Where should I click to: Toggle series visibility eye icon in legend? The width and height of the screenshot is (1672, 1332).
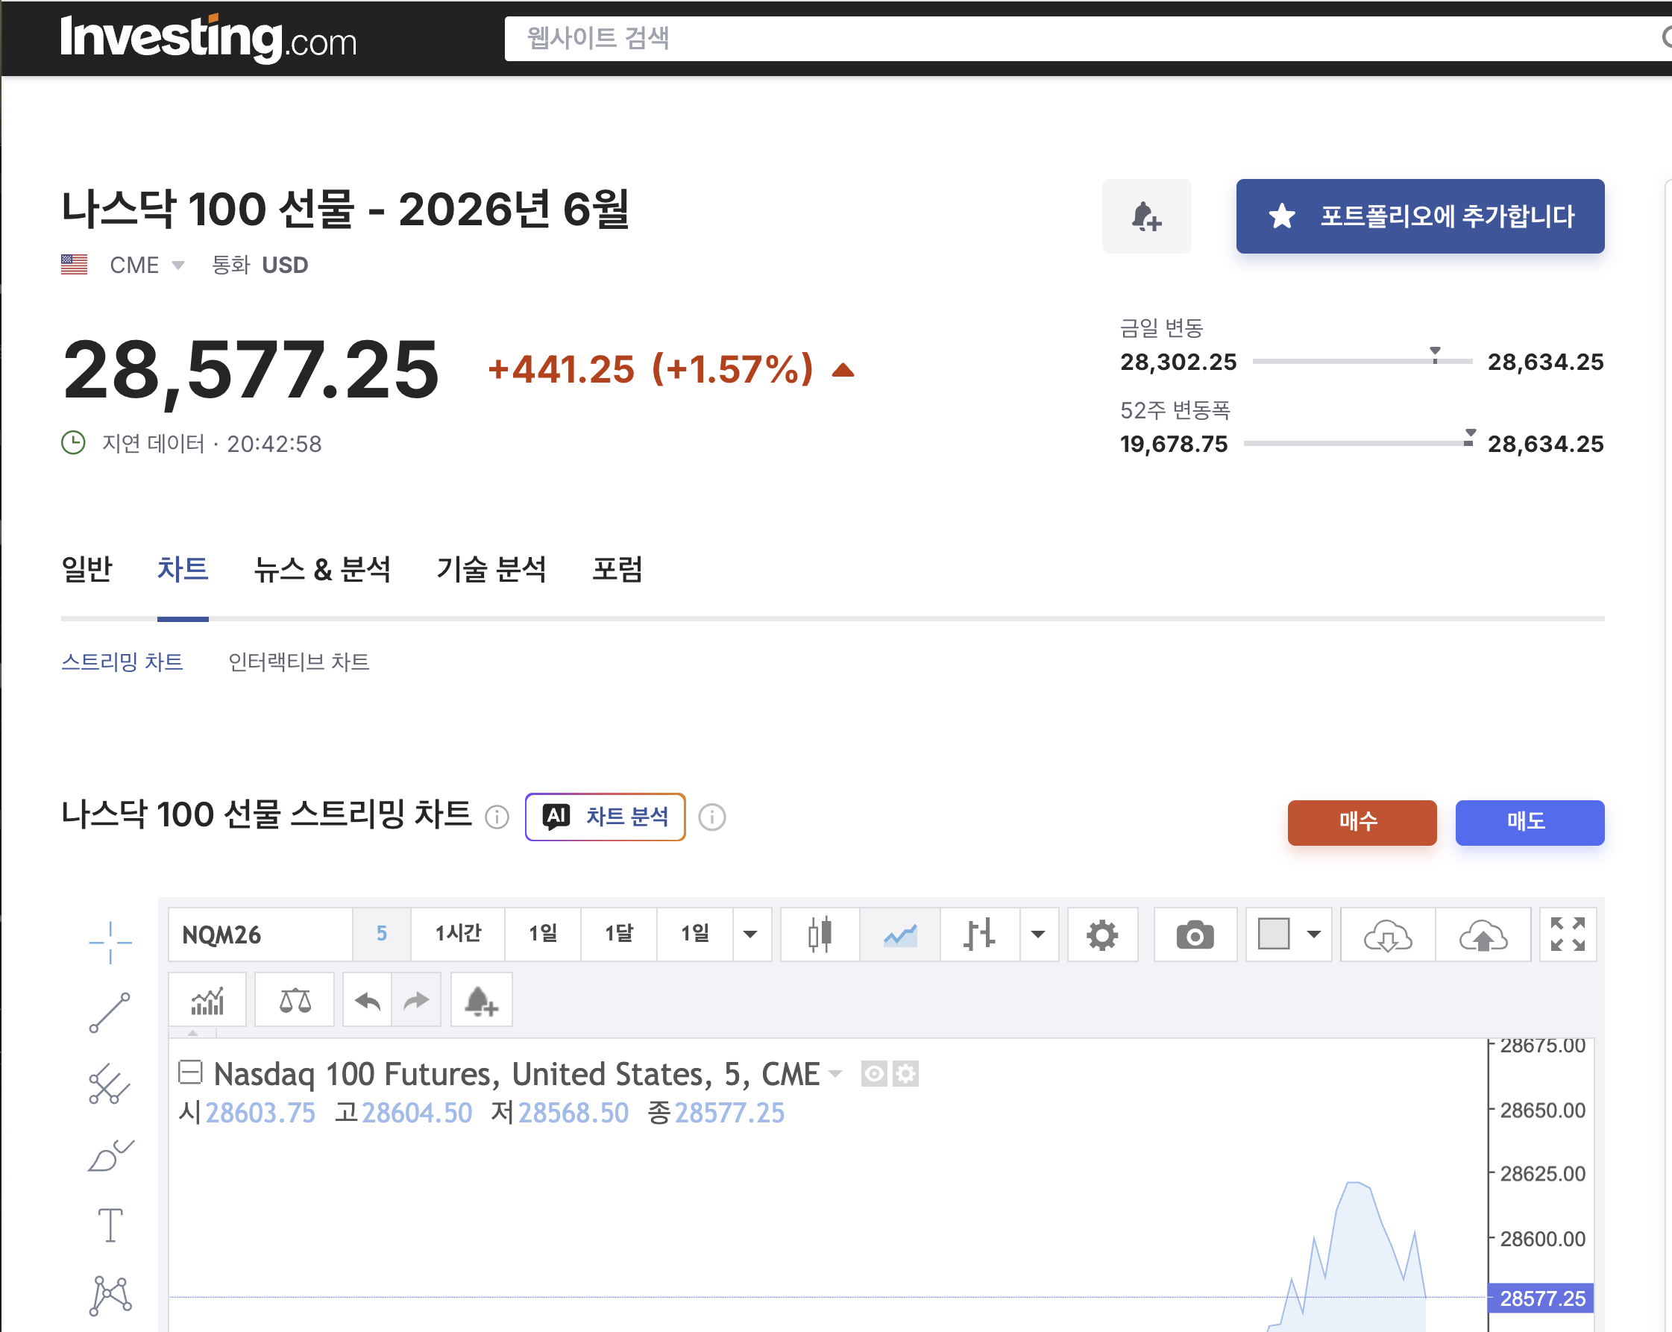point(874,1074)
